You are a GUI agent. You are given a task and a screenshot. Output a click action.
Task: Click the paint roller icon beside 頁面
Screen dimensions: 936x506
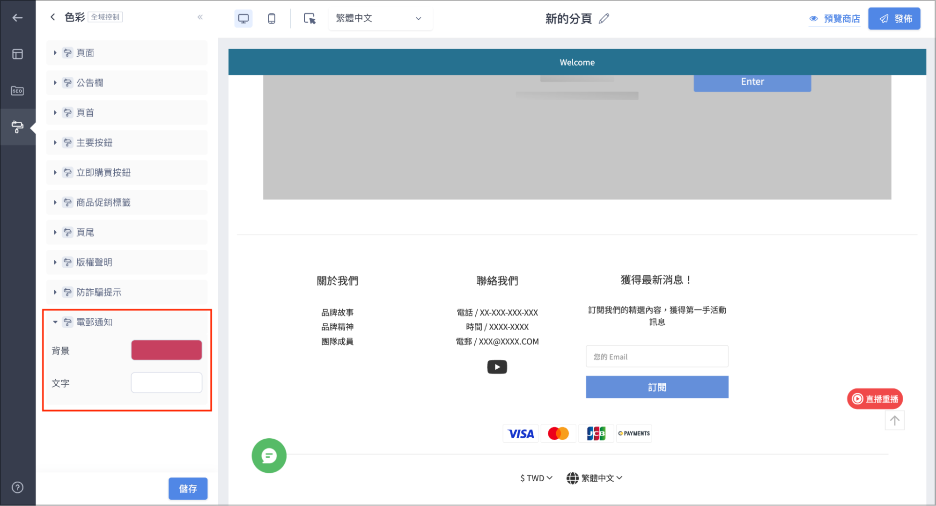68,53
